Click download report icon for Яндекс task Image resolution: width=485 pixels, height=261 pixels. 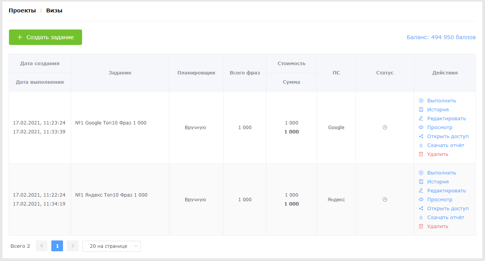(421, 217)
